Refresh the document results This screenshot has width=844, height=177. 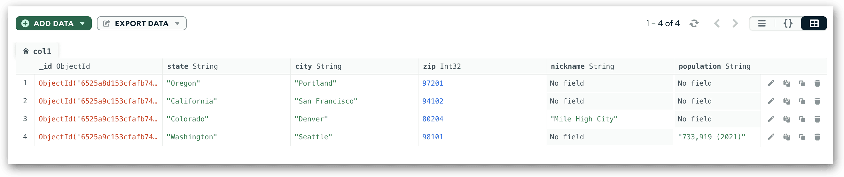[x=694, y=23]
